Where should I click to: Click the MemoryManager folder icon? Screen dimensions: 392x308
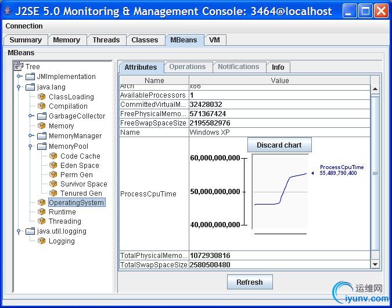42,135
